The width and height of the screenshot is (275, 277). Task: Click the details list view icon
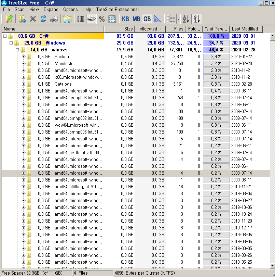click(171, 19)
